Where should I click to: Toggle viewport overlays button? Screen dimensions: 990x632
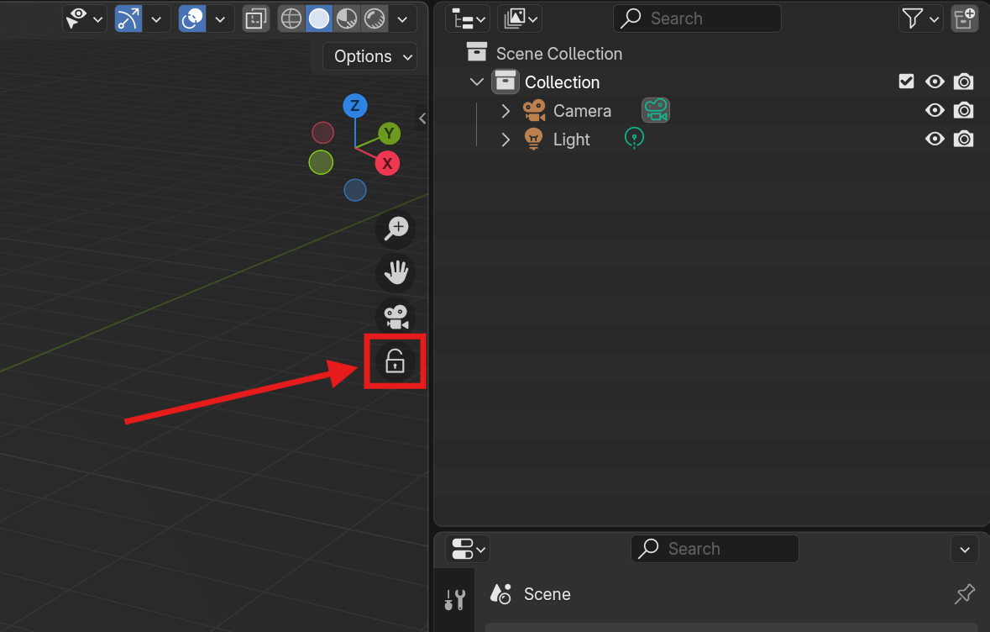[192, 19]
